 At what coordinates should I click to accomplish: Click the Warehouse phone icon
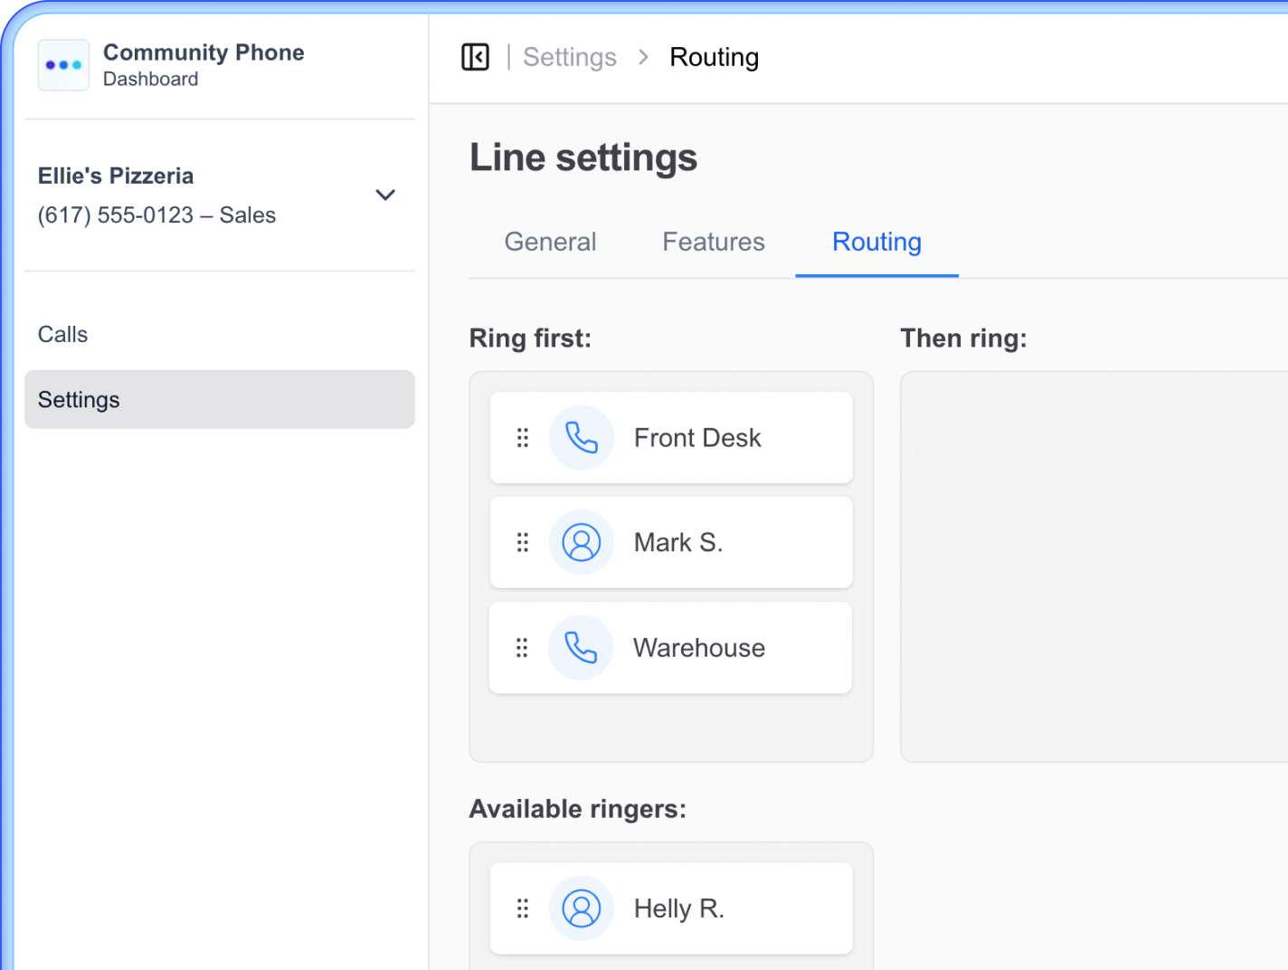581,648
